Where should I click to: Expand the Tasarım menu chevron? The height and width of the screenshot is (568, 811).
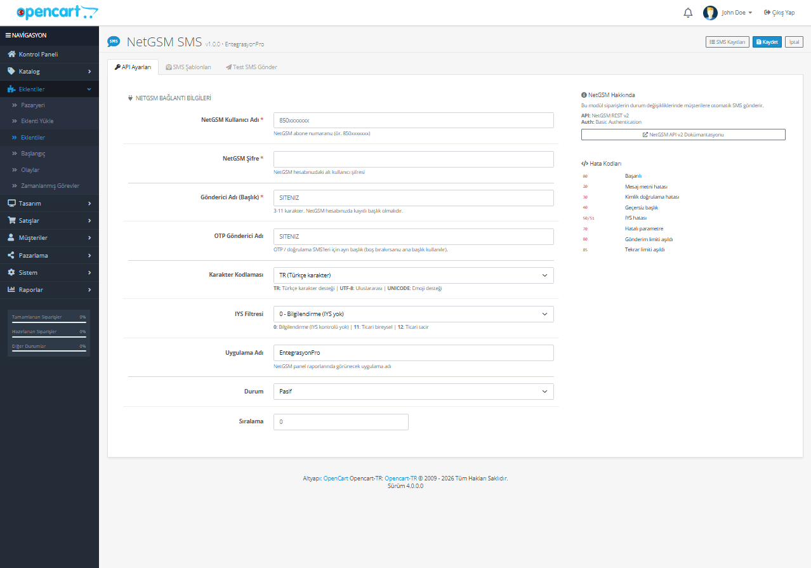coord(89,203)
